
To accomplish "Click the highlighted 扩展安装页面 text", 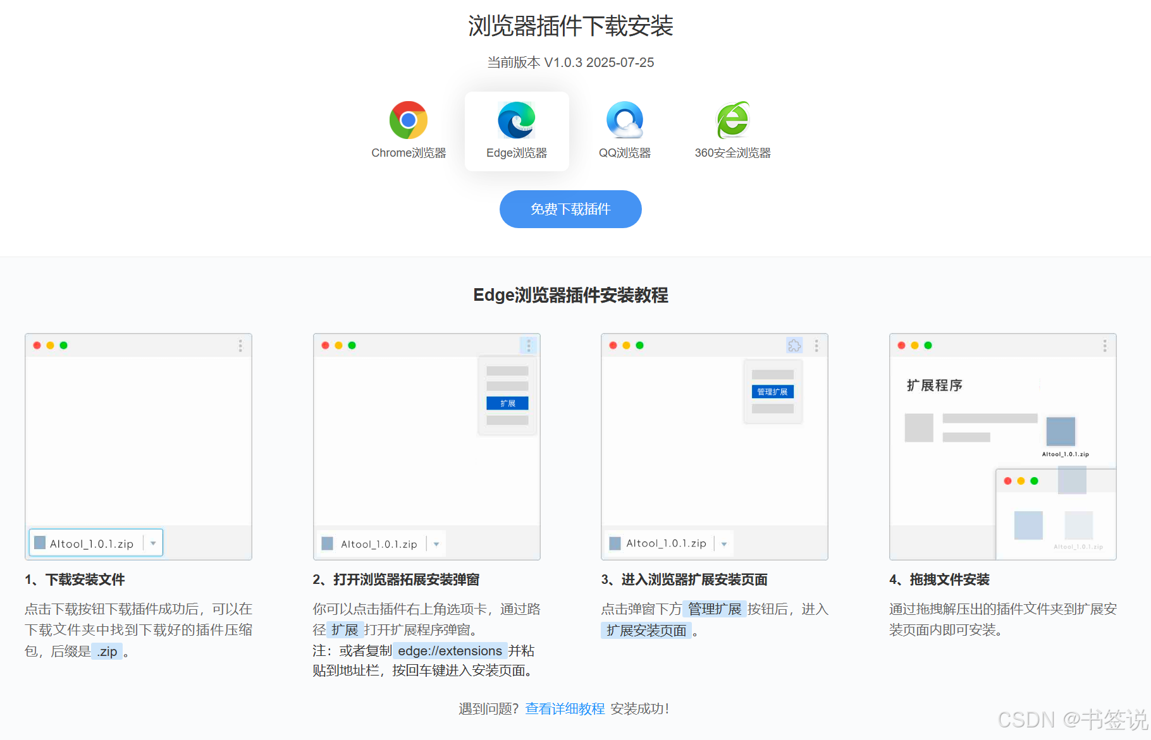I will pos(646,631).
